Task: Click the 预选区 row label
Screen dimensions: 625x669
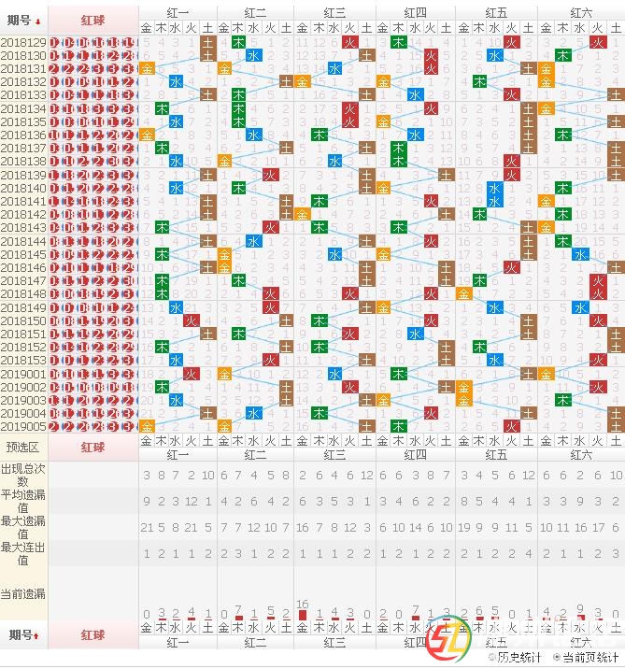Action: 23,448
